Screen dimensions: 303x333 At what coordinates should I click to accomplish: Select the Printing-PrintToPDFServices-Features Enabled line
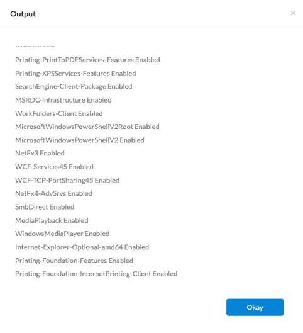pos(87,60)
